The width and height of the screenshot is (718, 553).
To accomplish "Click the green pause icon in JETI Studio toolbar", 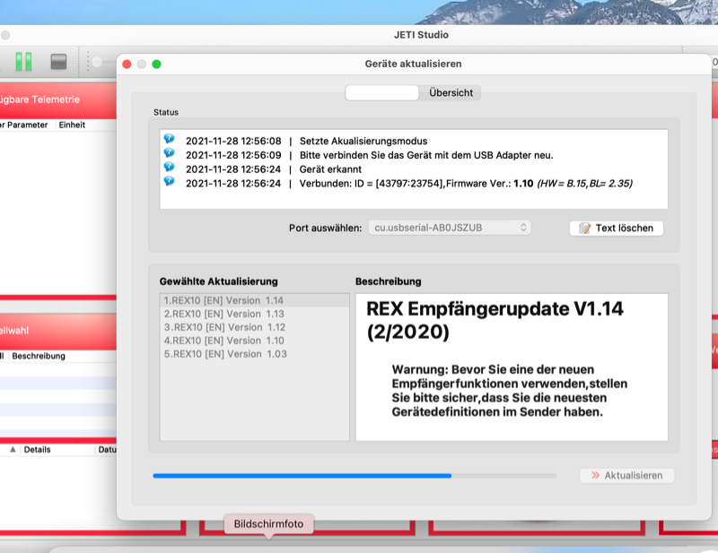I will coord(23,61).
